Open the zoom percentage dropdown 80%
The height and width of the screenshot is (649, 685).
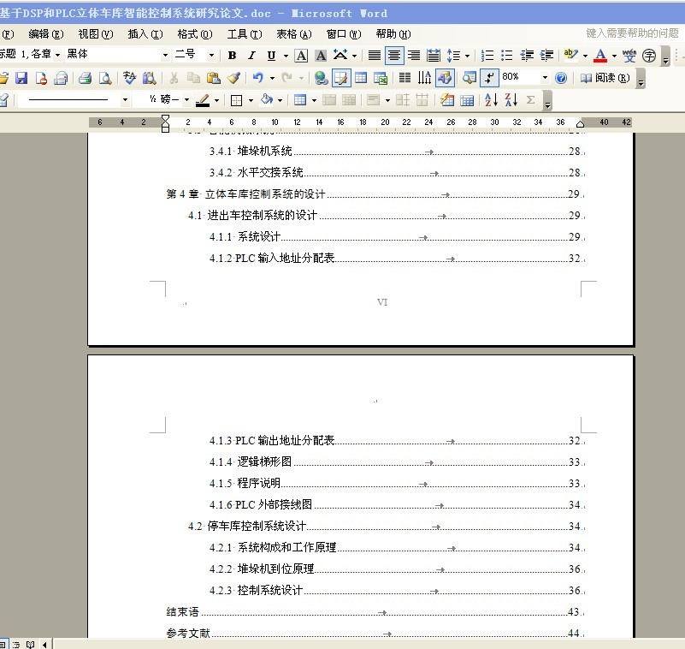(545, 78)
